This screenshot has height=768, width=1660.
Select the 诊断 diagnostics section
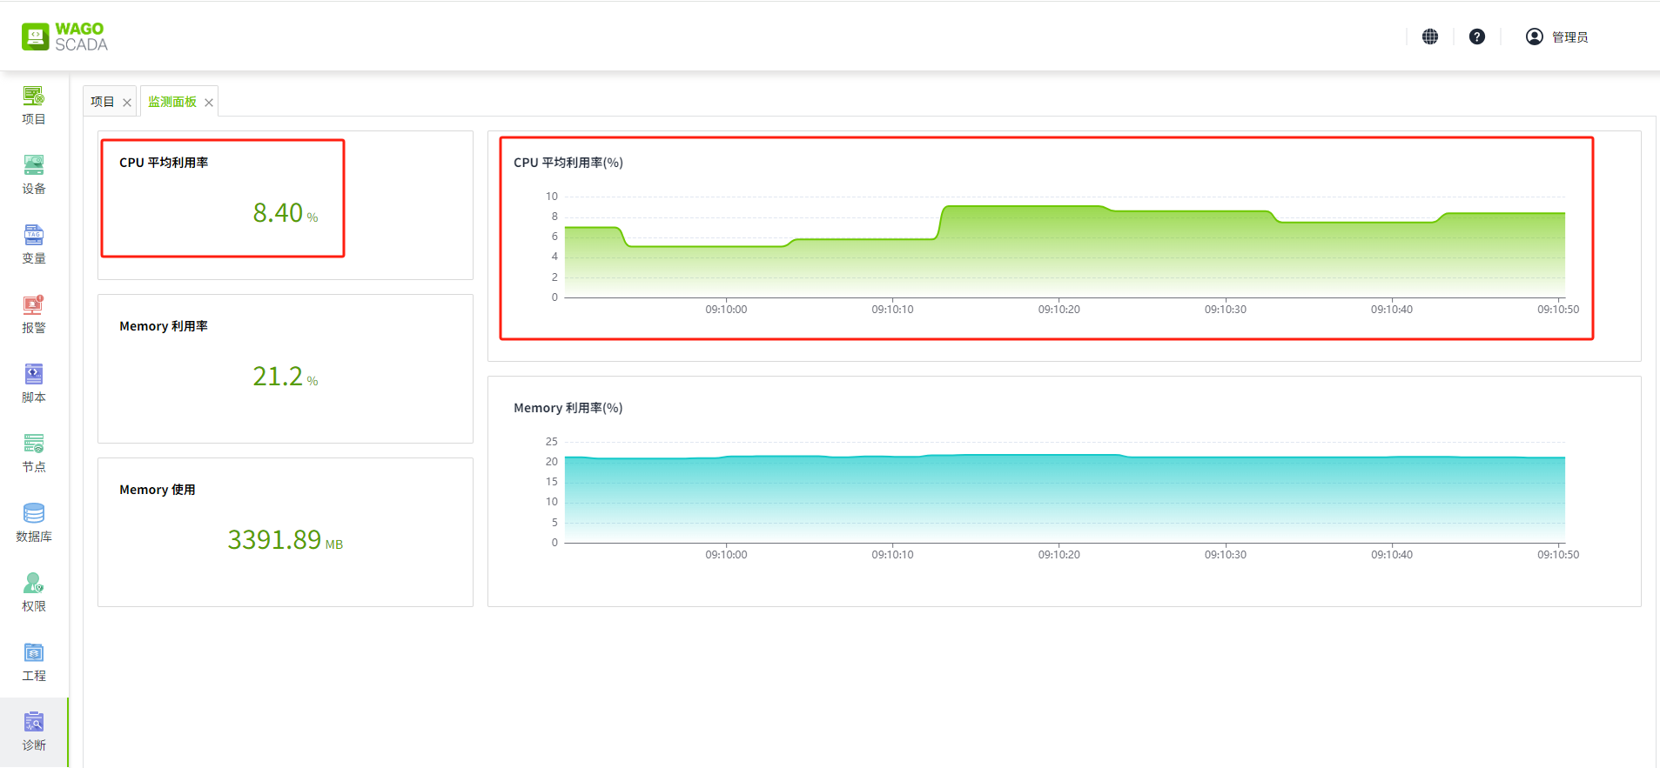pyautogui.click(x=33, y=731)
